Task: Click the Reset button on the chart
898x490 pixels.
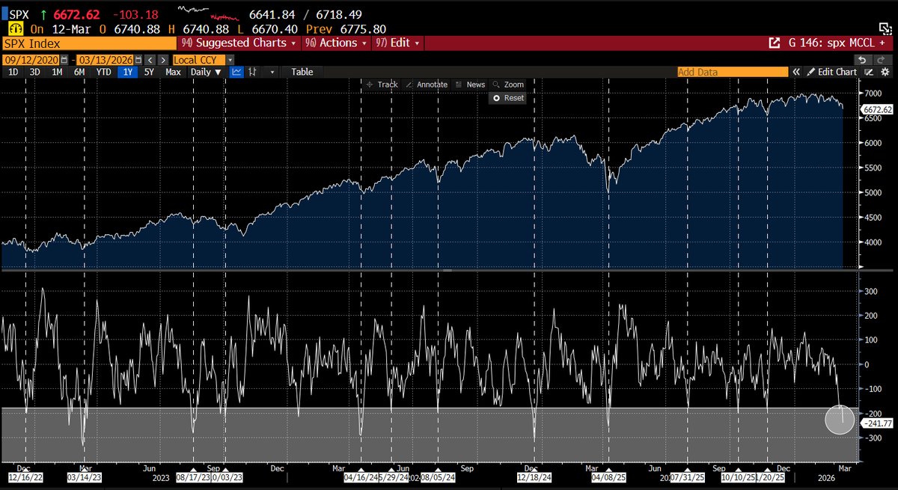Action: (x=507, y=98)
